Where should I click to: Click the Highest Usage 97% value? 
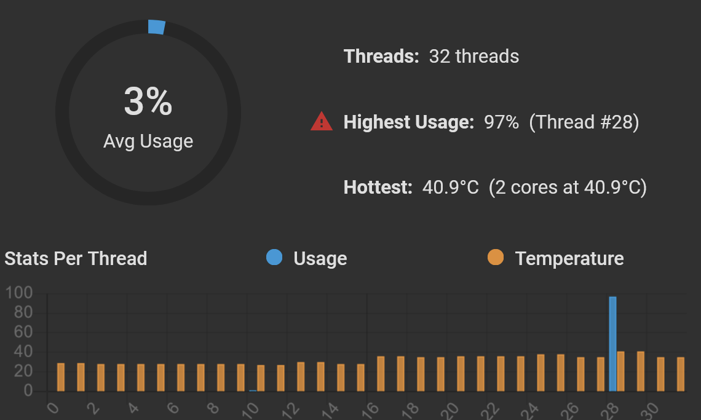pos(501,122)
